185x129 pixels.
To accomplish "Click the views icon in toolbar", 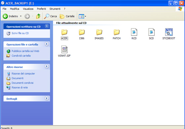I will (81, 16).
